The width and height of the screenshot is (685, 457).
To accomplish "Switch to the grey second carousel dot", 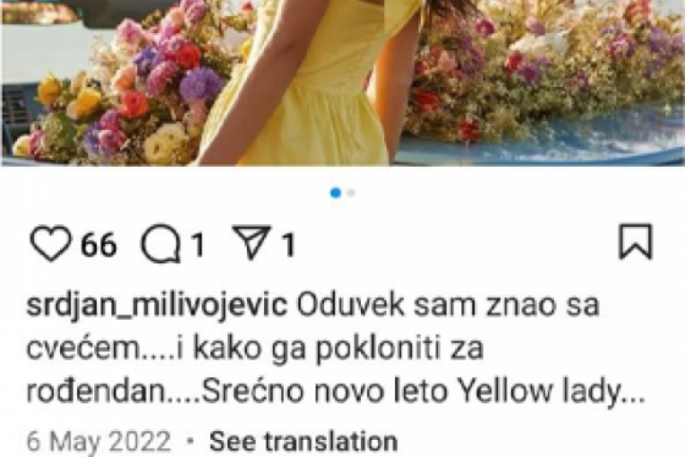I will [x=351, y=193].
